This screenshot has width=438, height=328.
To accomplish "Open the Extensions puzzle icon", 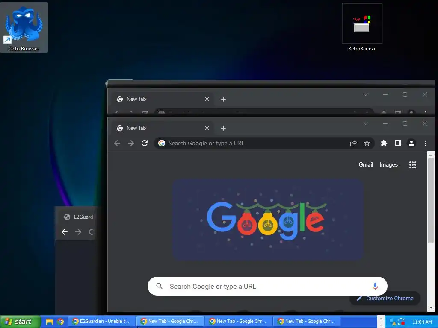I will (384, 143).
